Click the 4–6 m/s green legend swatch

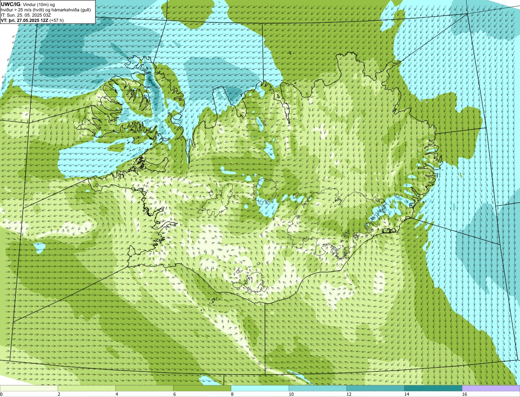click(x=145, y=388)
